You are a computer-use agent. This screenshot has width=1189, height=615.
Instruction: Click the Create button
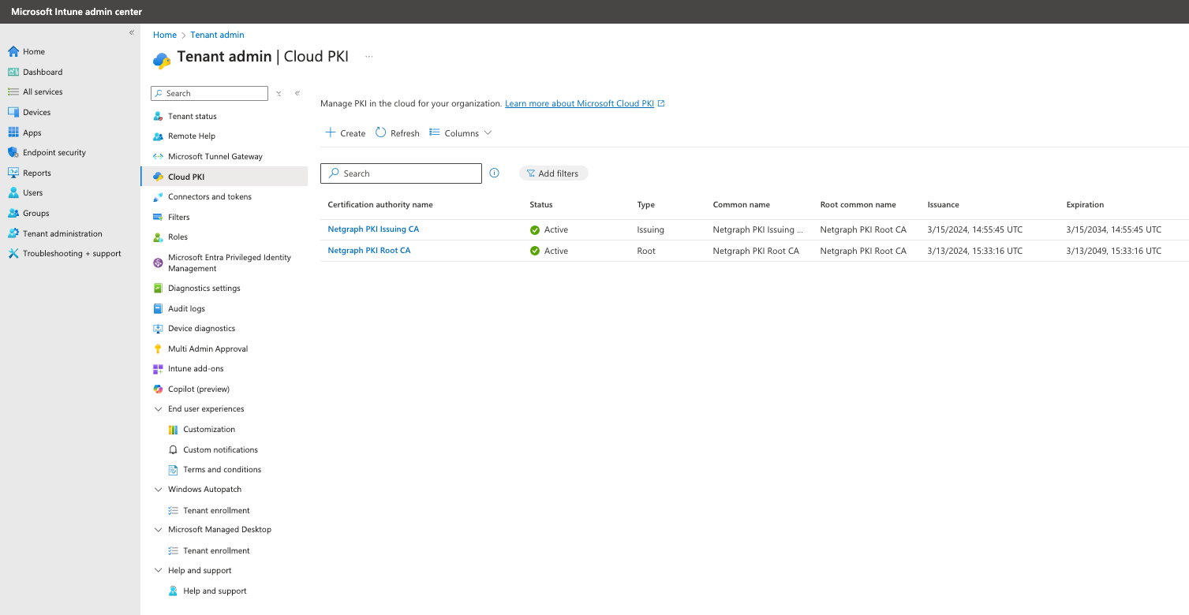click(x=346, y=133)
